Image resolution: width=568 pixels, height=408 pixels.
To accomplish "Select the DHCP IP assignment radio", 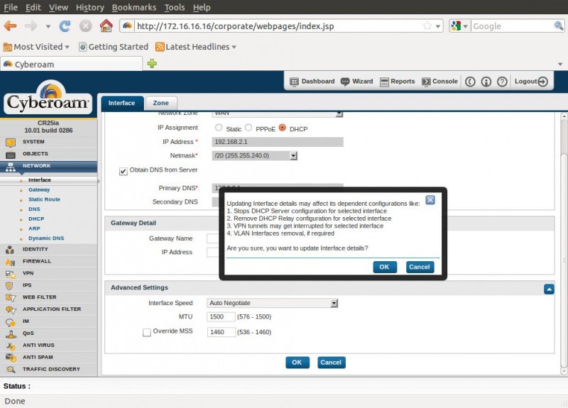I will [282, 128].
